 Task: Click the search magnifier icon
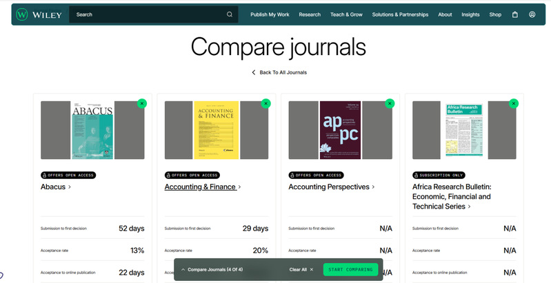pos(230,14)
